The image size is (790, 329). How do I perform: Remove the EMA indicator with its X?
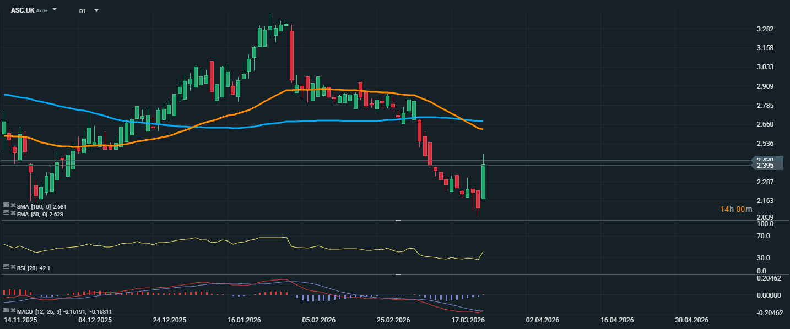pos(13,213)
